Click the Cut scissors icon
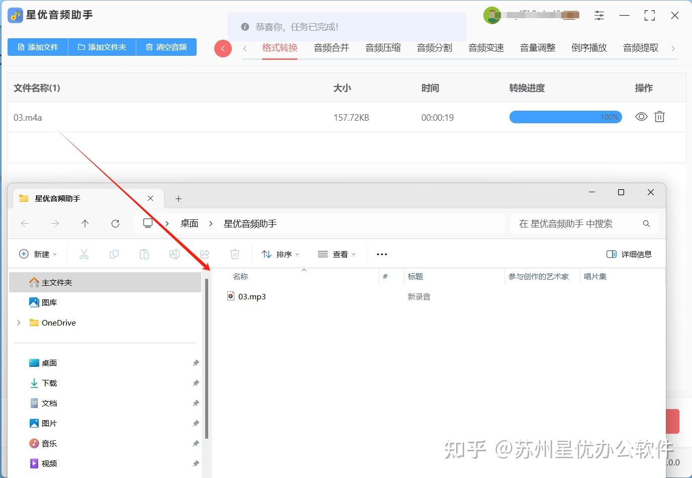Image resolution: width=692 pixels, height=478 pixels. 84,254
